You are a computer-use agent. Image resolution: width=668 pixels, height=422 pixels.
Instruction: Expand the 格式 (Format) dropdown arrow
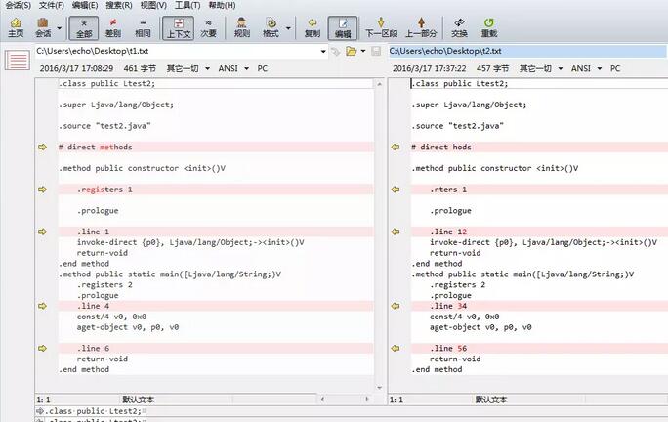tap(288, 27)
